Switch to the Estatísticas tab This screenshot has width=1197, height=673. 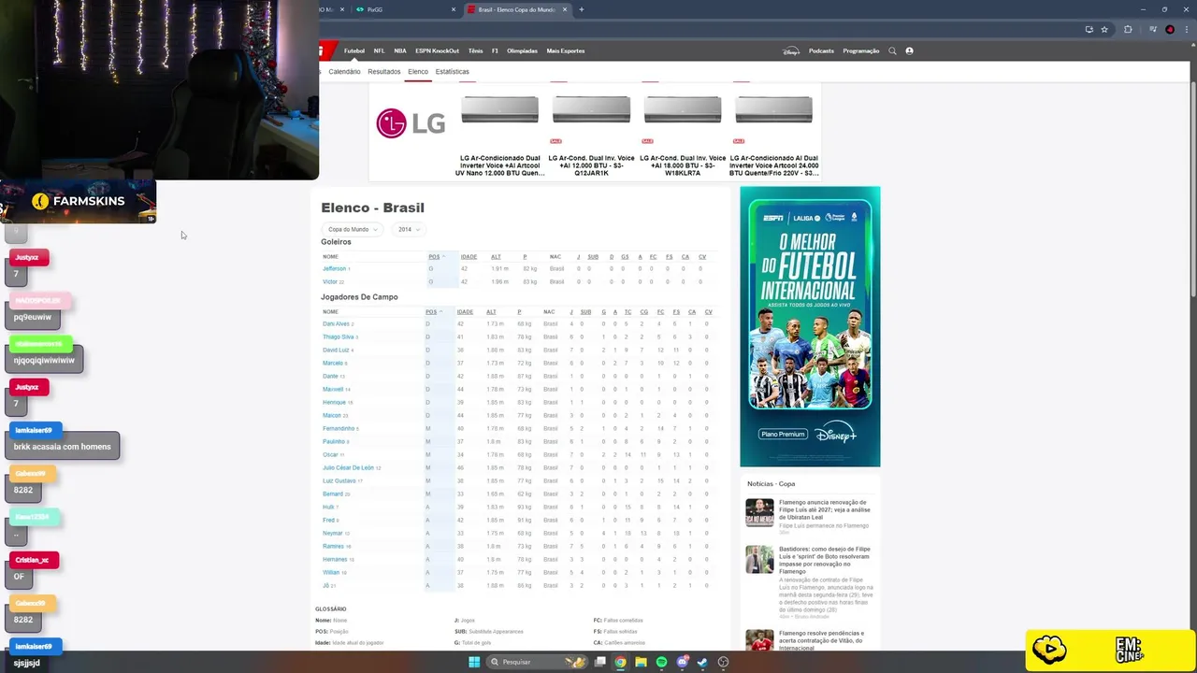pyautogui.click(x=452, y=71)
